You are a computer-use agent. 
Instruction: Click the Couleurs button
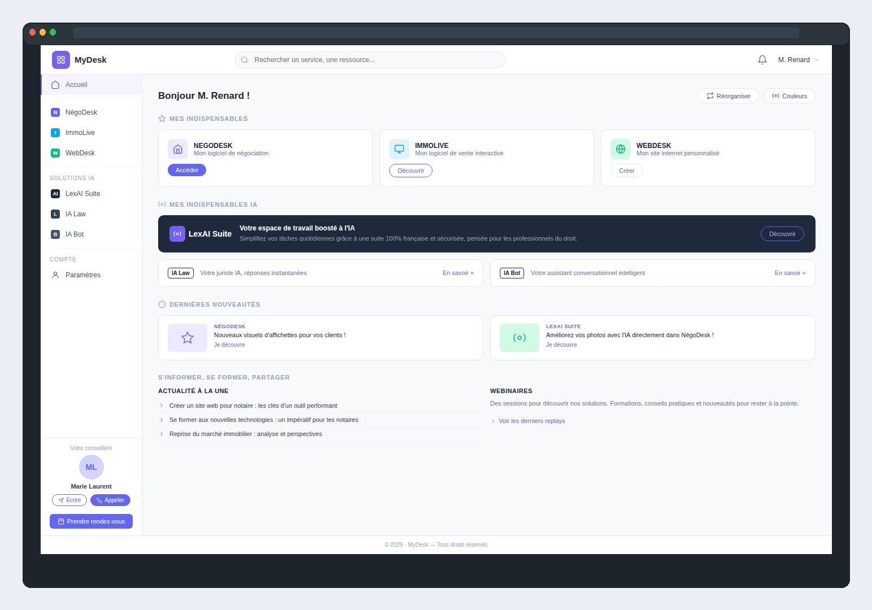tap(790, 96)
